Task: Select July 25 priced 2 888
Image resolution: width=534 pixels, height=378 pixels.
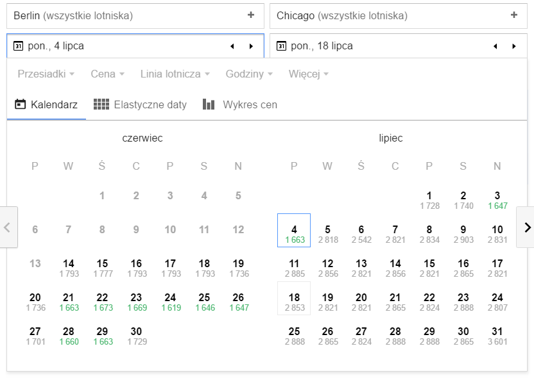Action: pos(294,336)
